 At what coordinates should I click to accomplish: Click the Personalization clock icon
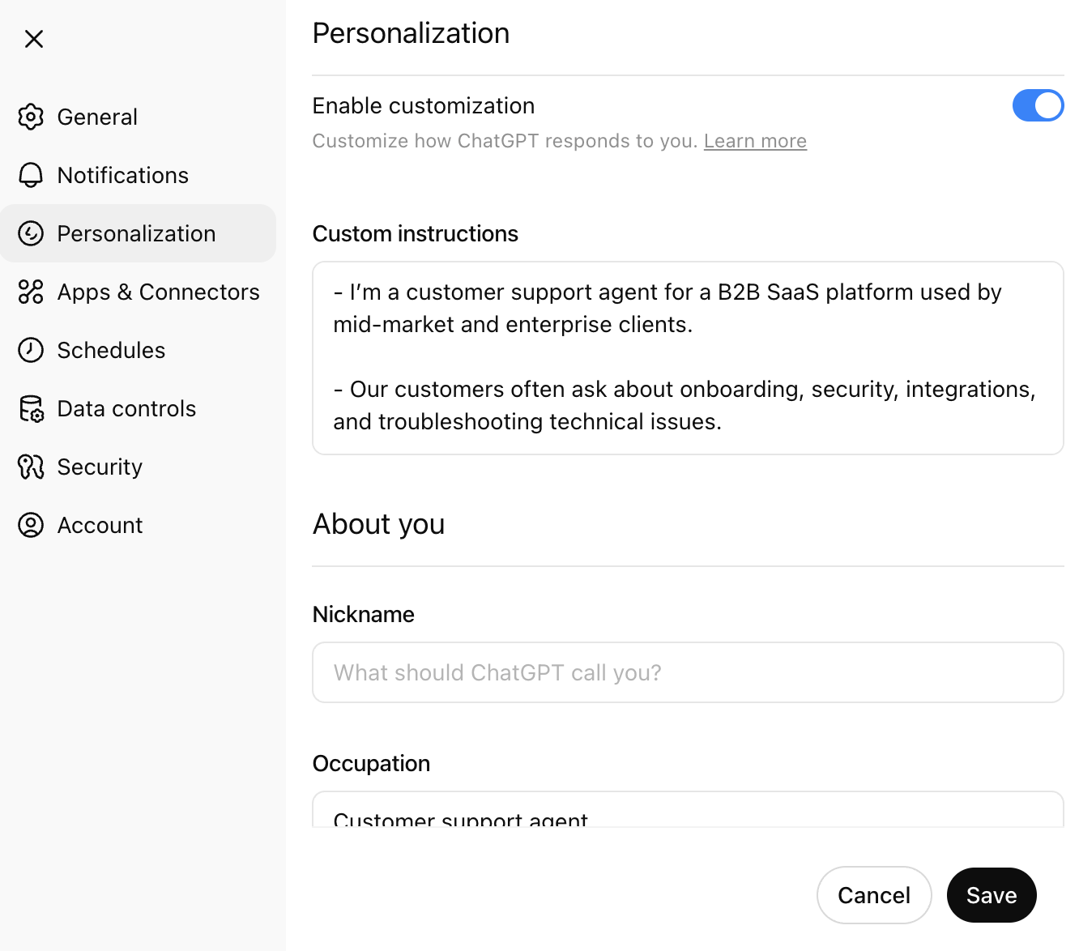[x=31, y=233]
